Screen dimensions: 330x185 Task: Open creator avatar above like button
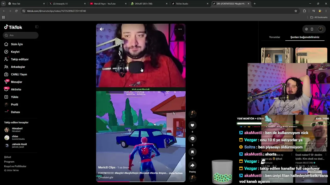point(192,114)
